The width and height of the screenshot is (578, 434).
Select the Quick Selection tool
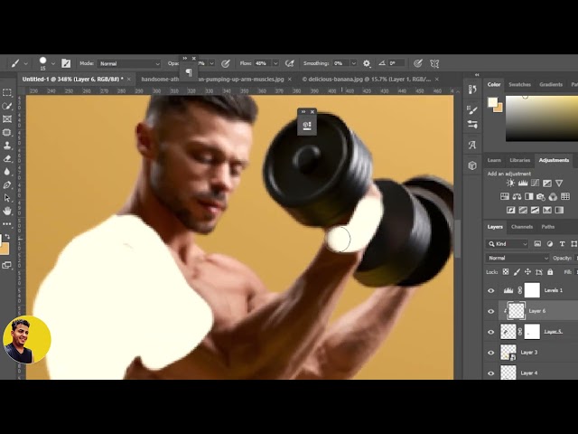6,106
